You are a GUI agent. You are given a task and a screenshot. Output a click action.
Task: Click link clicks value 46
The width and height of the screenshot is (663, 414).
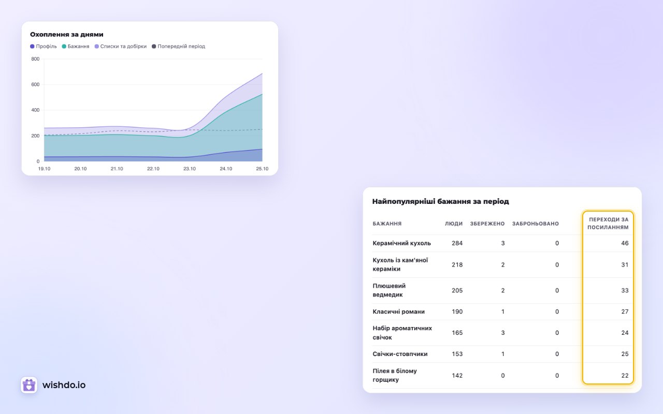(625, 243)
